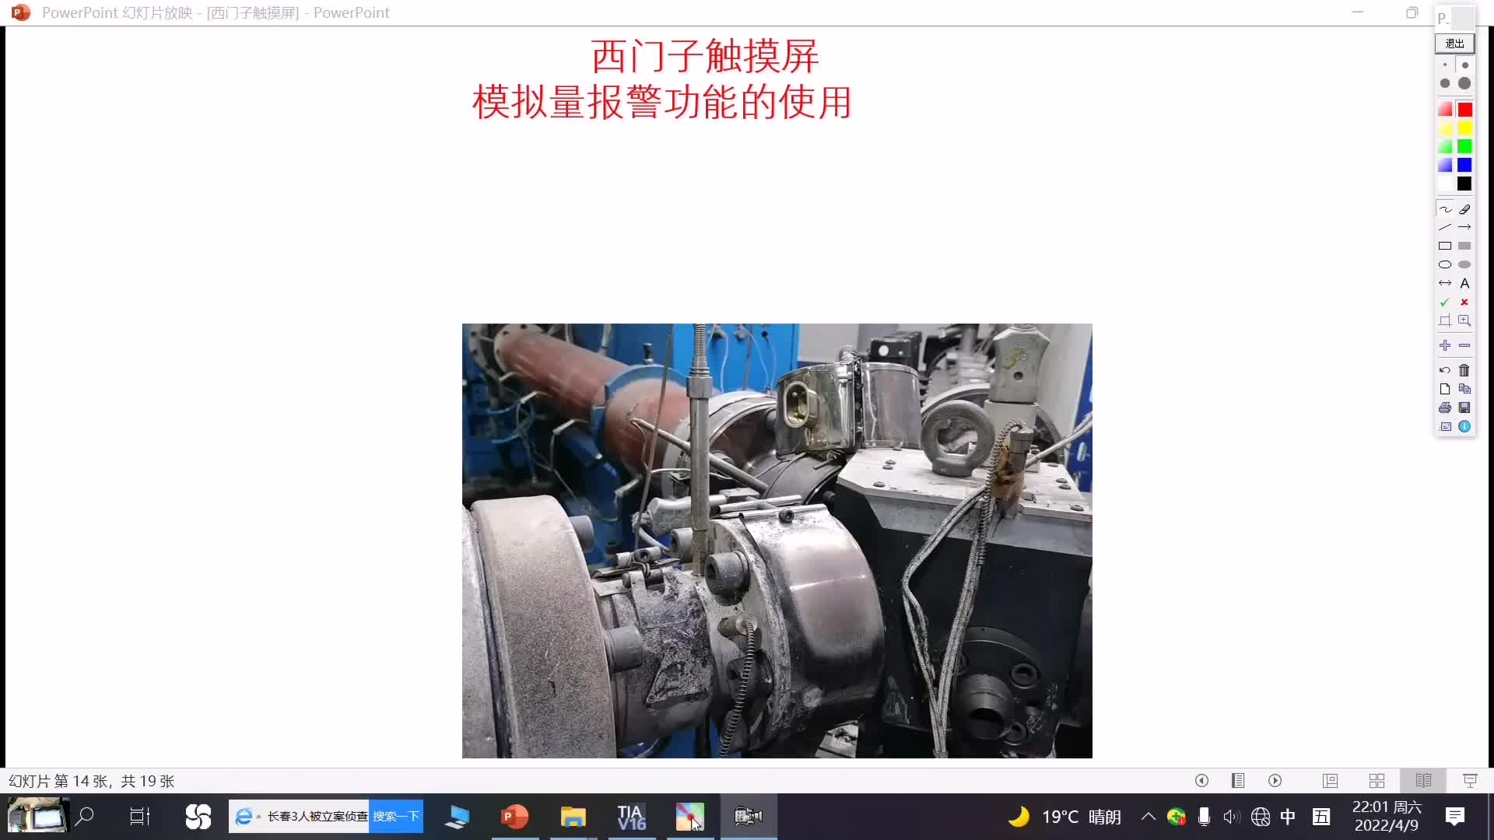Image resolution: width=1494 pixels, height=840 pixels.
Task: Click 搜索一下 search button
Action: click(396, 817)
